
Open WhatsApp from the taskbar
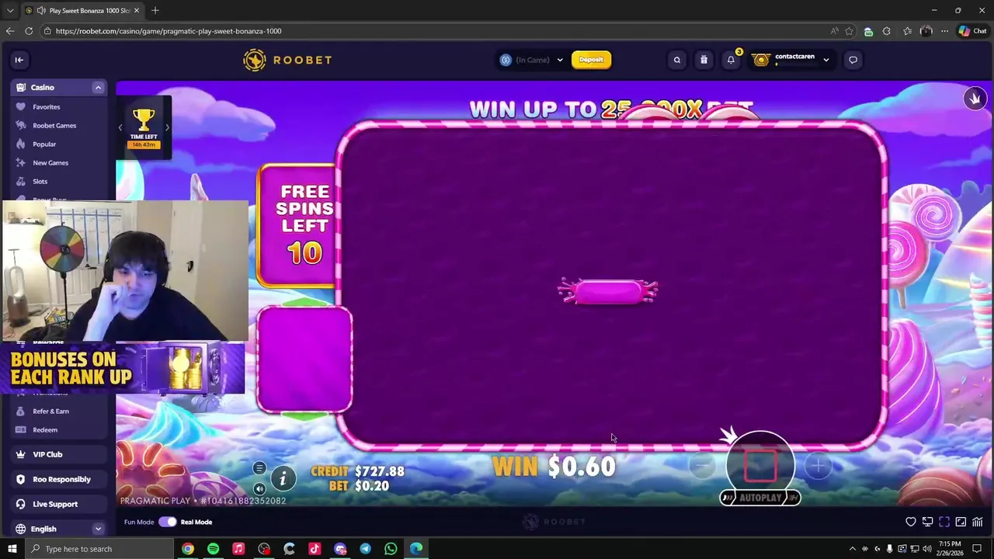[391, 549]
